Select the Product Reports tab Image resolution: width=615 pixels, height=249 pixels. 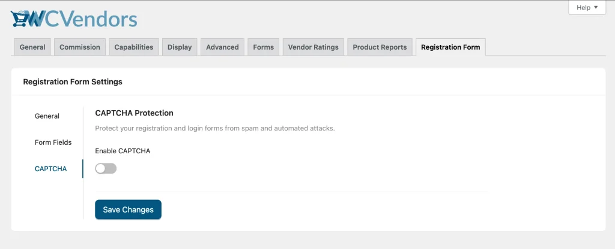[x=380, y=47]
